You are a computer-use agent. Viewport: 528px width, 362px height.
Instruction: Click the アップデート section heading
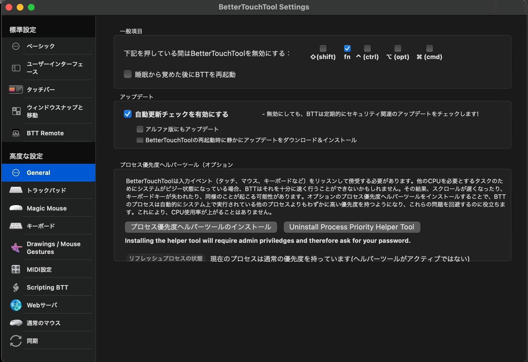137,97
